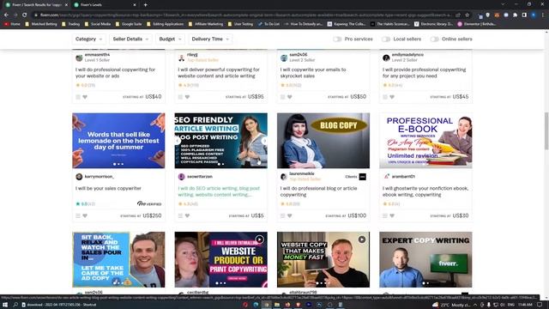Open the Trading bookmark folder
Image resolution: width=549 pixels, height=309 pixels.
click(70, 24)
